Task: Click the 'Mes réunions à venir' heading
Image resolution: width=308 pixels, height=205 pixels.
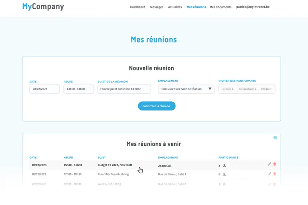Action: [154, 144]
